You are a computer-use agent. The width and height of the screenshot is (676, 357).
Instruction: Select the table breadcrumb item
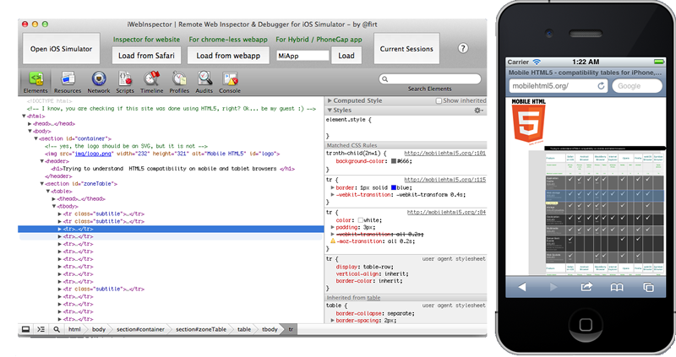click(x=244, y=329)
